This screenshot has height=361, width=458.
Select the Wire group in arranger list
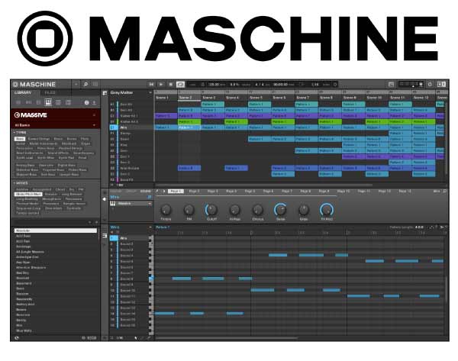click(131, 127)
